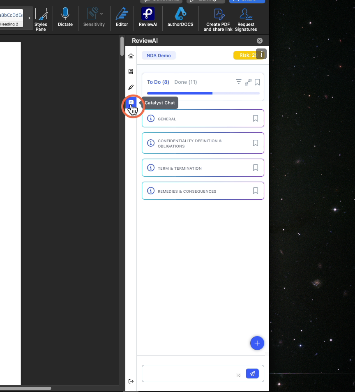Launch the Editor tool
The image size is (355, 392).
coord(122,17)
